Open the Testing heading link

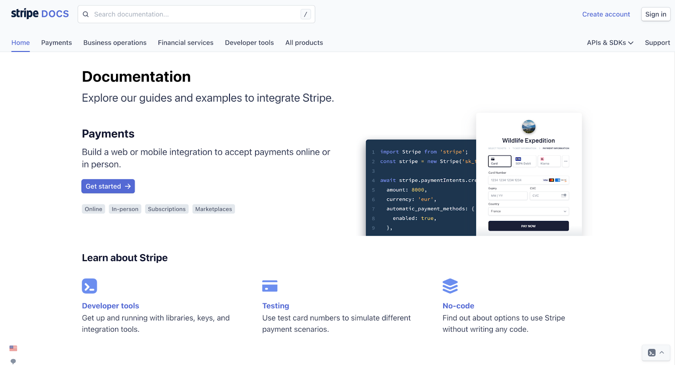pyautogui.click(x=275, y=306)
